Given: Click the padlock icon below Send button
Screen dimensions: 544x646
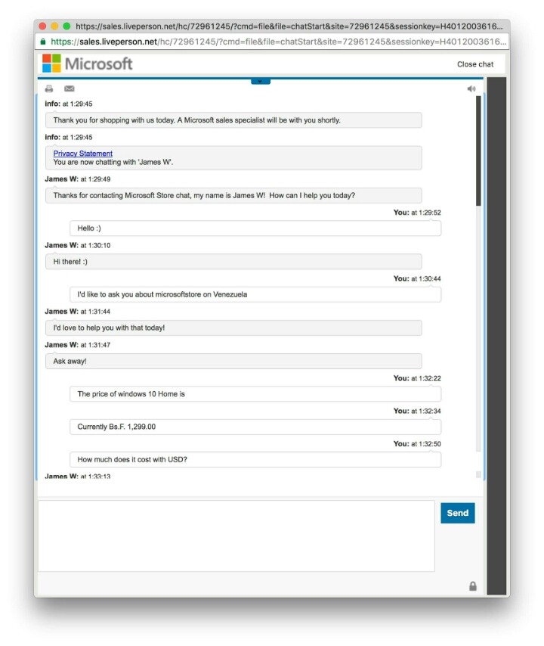Looking at the screenshot, I should click(x=473, y=585).
